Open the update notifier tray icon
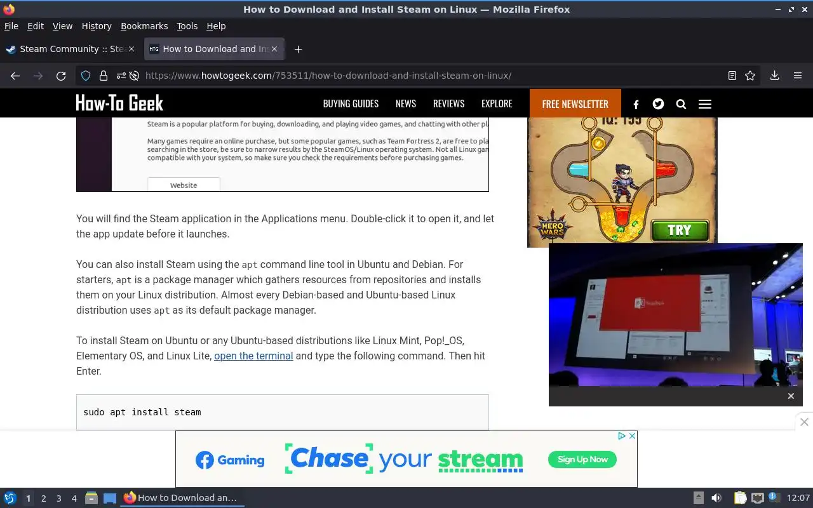The height and width of the screenshot is (508, 813). coord(774,497)
